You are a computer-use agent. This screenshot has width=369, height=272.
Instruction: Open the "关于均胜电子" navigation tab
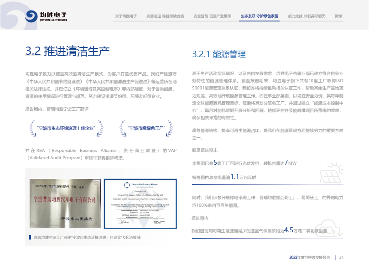(x=126, y=16)
